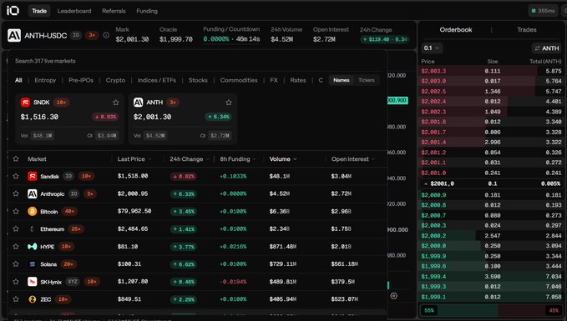567x321 pixels.
Task: Open the Trade tab
Action: pos(39,11)
